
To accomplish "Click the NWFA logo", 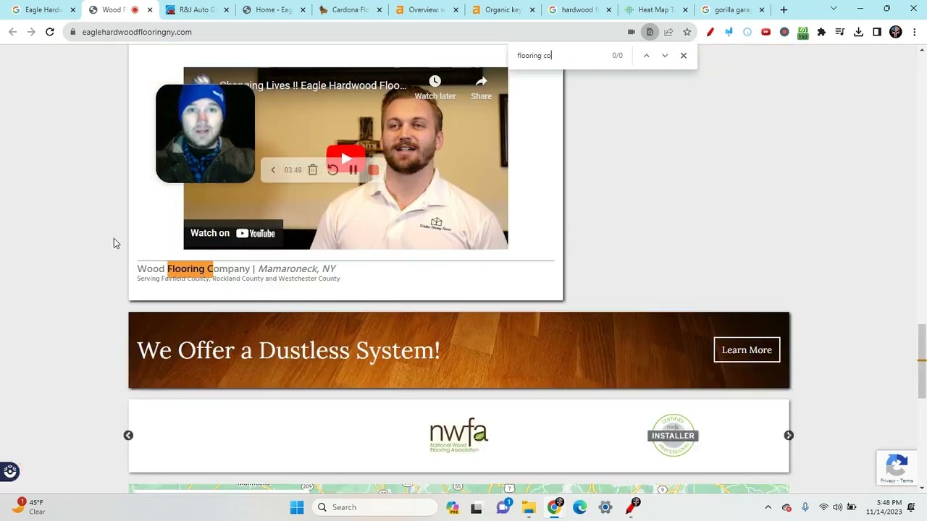I will tap(459, 435).
